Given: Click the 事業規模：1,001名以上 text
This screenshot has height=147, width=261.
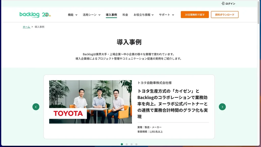Looking at the screenshot, I should click(150, 132).
